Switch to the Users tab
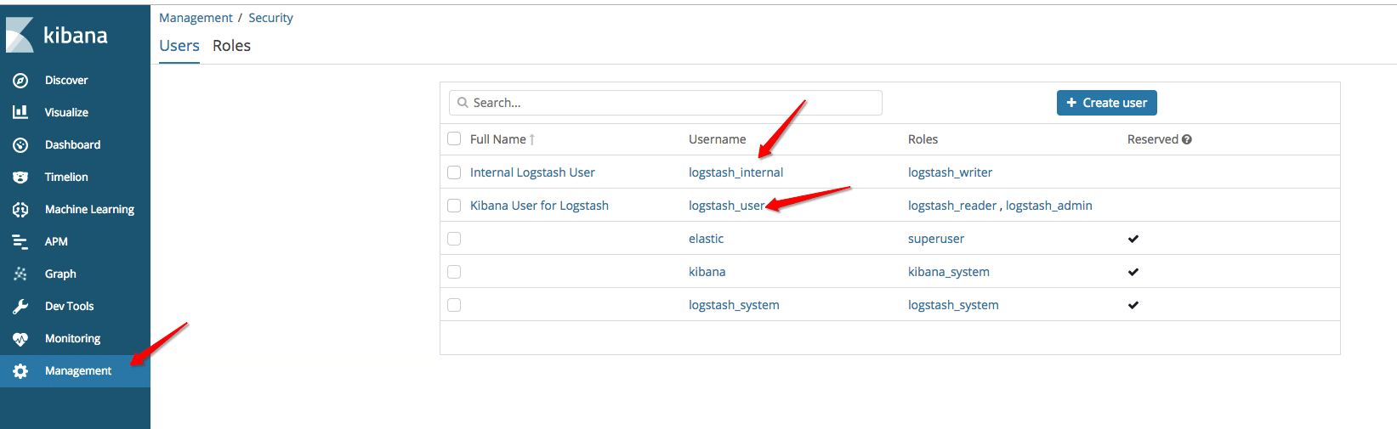This screenshot has width=1397, height=429. [179, 46]
